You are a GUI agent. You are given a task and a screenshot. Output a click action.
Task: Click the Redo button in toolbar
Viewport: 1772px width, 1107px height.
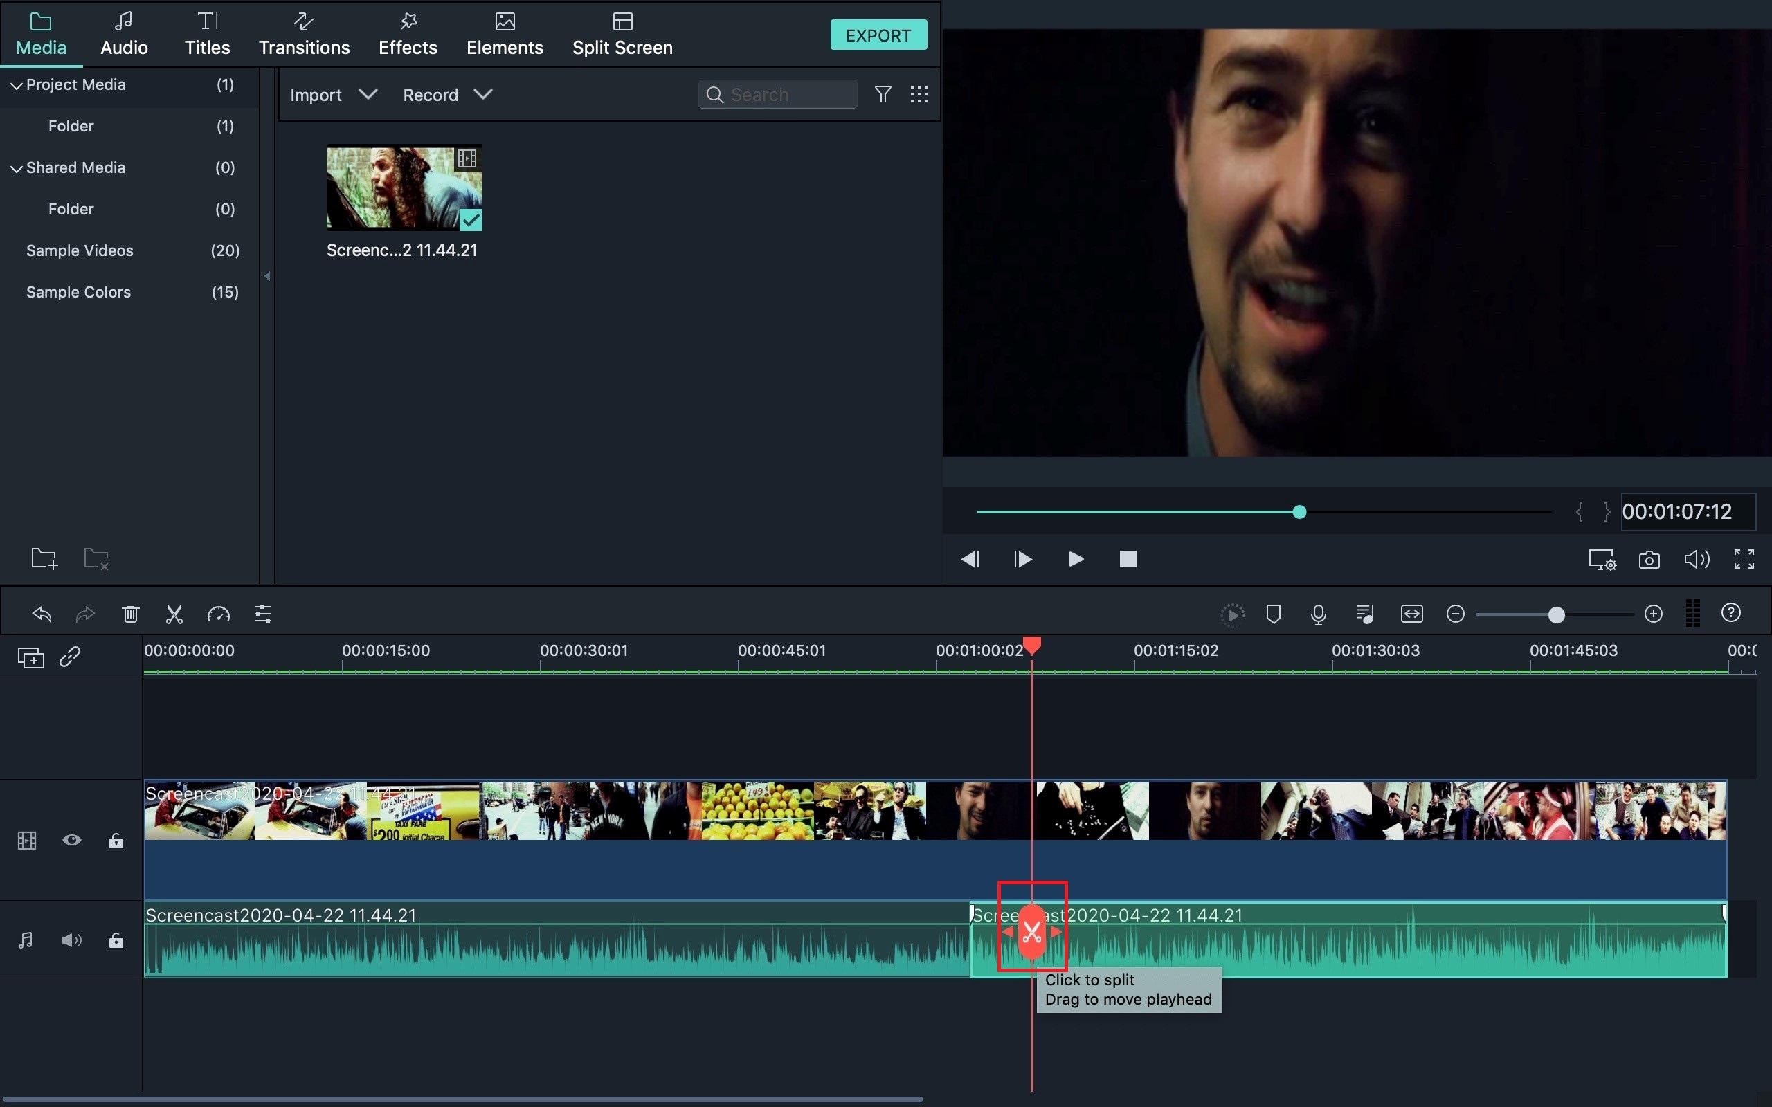coord(84,614)
